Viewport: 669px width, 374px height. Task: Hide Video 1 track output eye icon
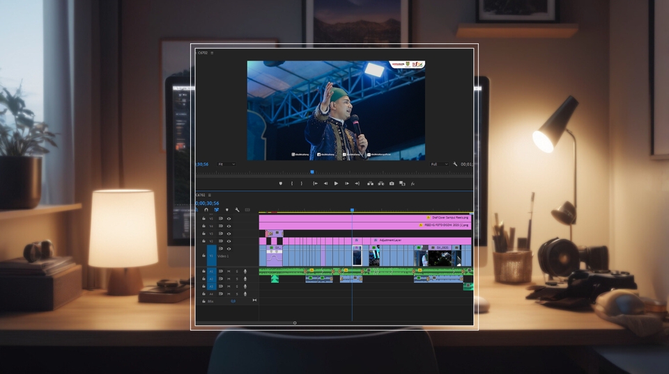coord(229,248)
